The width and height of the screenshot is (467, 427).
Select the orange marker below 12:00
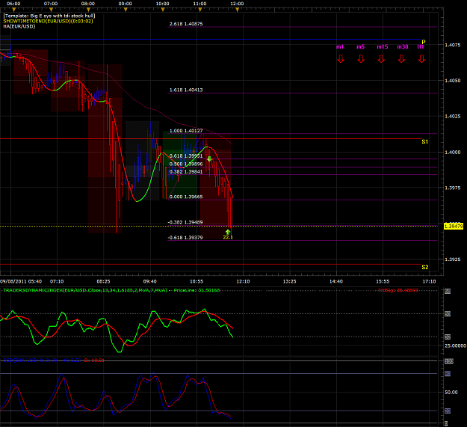click(x=237, y=10)
